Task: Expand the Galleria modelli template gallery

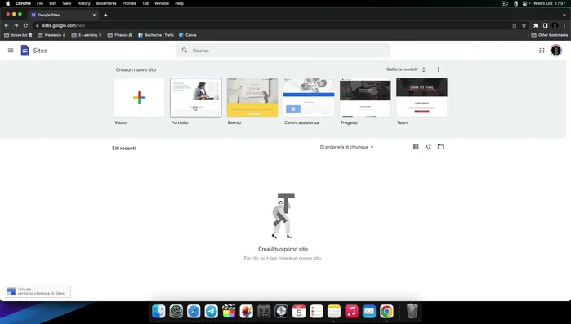Action: click(x=406, y=69)
